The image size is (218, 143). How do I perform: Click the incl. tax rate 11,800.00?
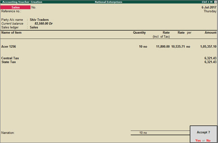coord(163,47)
